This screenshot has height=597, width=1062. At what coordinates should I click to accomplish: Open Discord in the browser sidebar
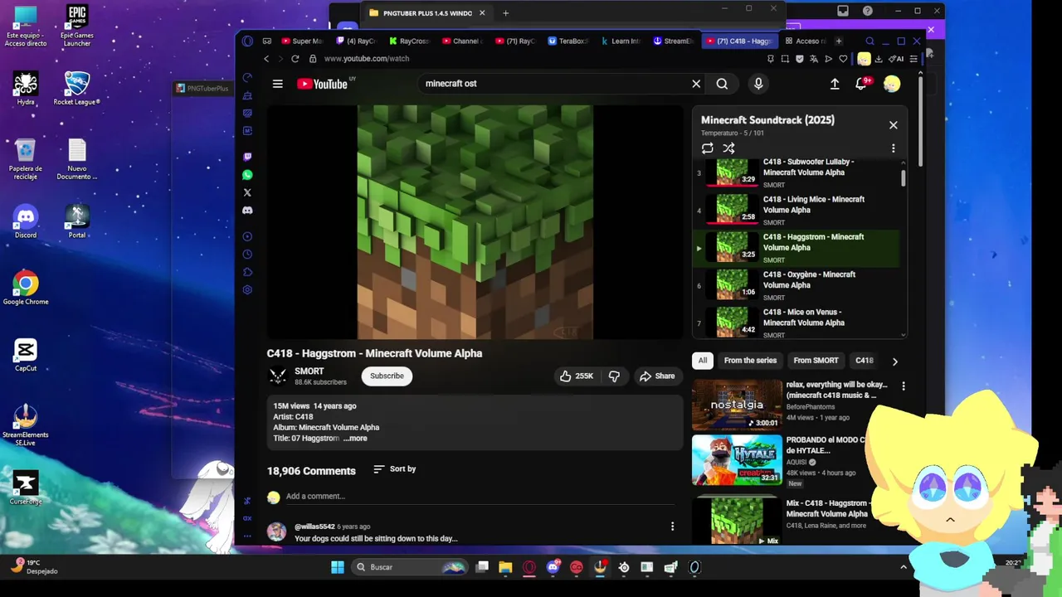[247, 211]
